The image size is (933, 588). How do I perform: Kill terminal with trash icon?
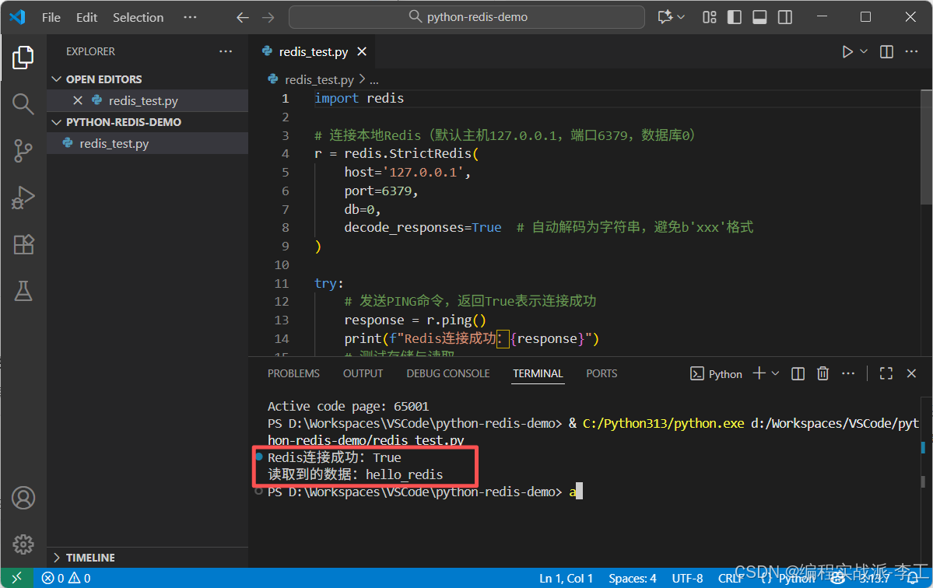click(823, 373)
